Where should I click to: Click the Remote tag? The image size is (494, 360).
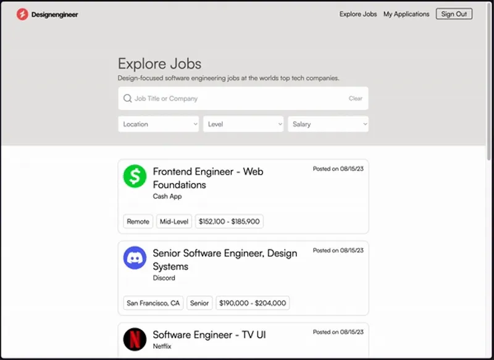[138, 222]
